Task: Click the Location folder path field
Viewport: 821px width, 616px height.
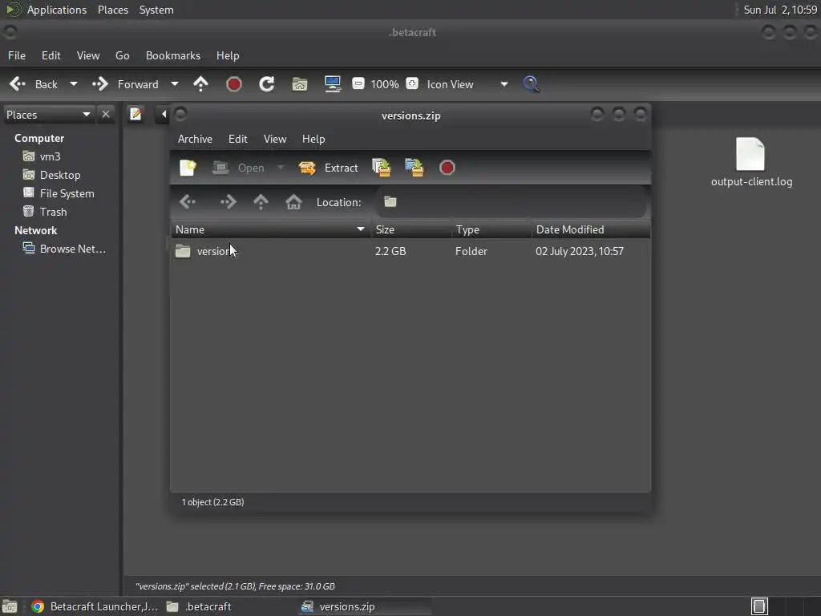Action: pyautogui.click(x=511, y=201)
